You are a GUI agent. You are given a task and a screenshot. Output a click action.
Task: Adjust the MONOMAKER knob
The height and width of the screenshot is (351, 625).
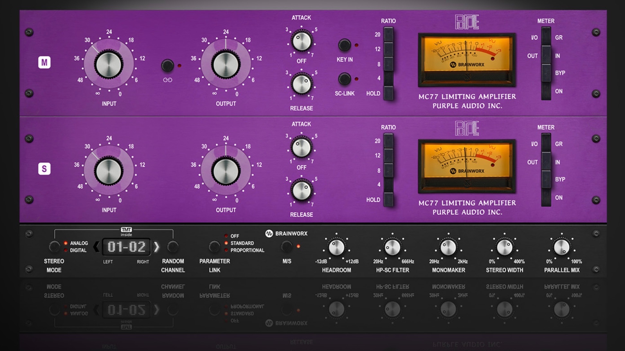pos(448,247)
